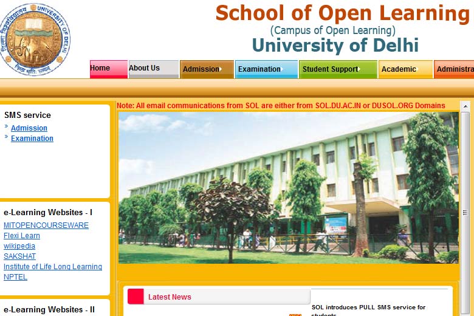Click the 'School of Open Learning' title
This screenshot has width=474, height=316.
(x=343, y=13)
